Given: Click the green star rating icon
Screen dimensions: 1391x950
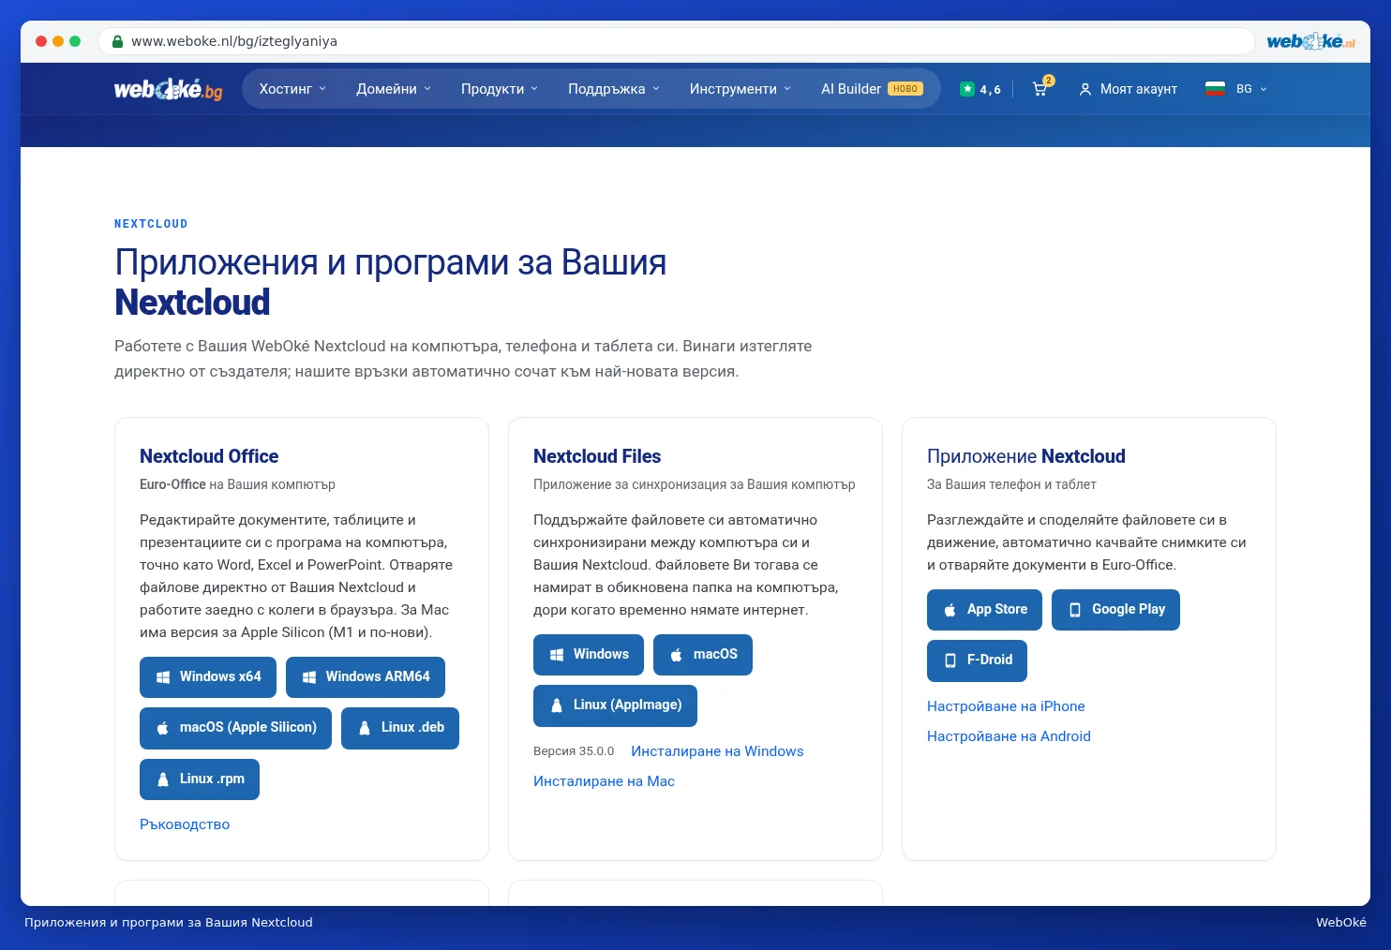Looking at the screenshot, I should point(967,89).
